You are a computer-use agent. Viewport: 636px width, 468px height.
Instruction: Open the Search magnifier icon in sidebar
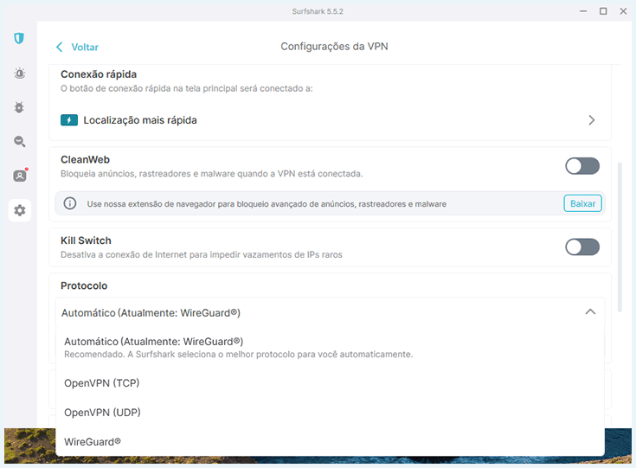19,141
